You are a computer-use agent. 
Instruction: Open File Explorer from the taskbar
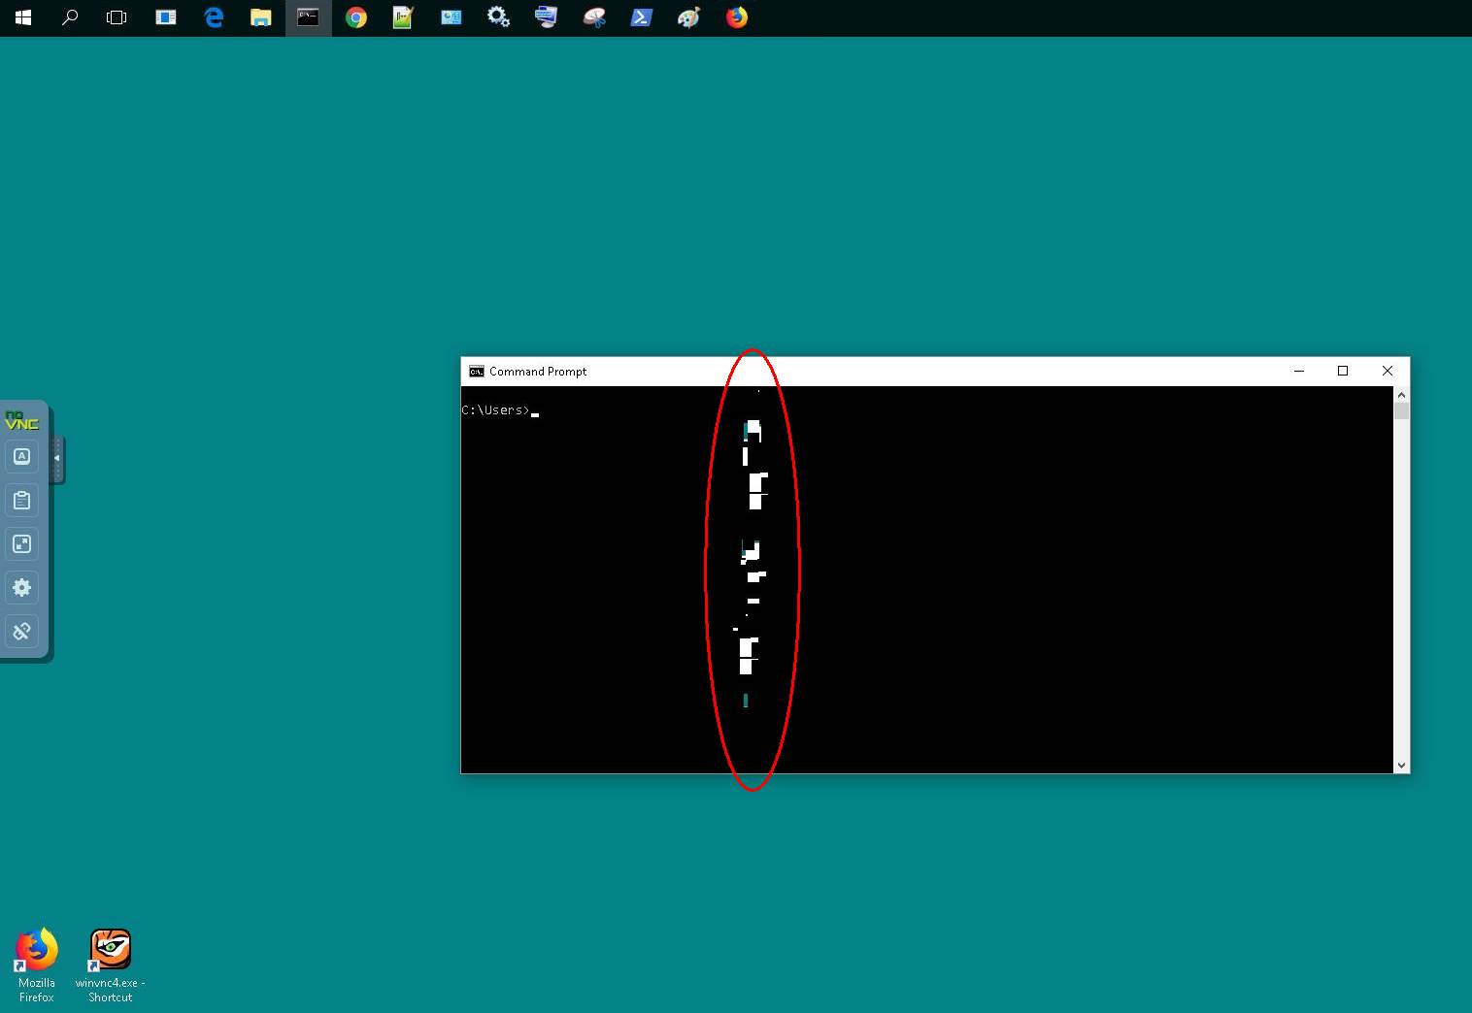click(260, 17)
